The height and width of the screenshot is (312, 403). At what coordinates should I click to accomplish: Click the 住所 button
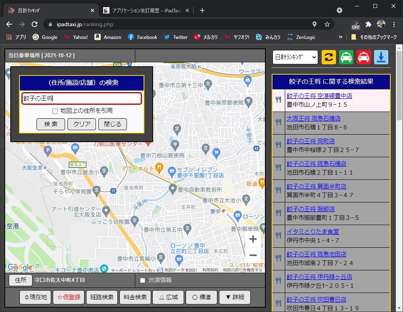pos(21,280)
